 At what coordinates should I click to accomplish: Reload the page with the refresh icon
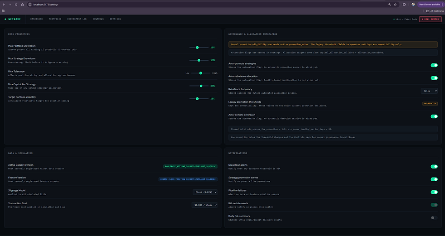[x=16, y=5]
